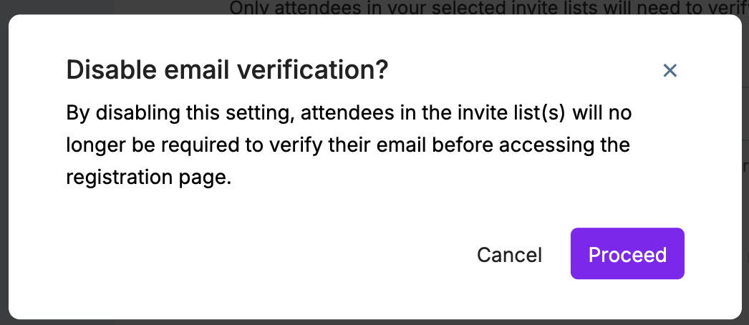Cancel disabling email verification
Viewport: 749px width, 325px height.
click(509, 255)
